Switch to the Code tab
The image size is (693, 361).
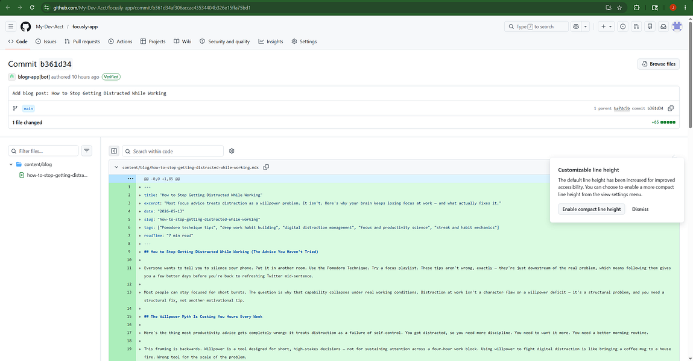17,42
